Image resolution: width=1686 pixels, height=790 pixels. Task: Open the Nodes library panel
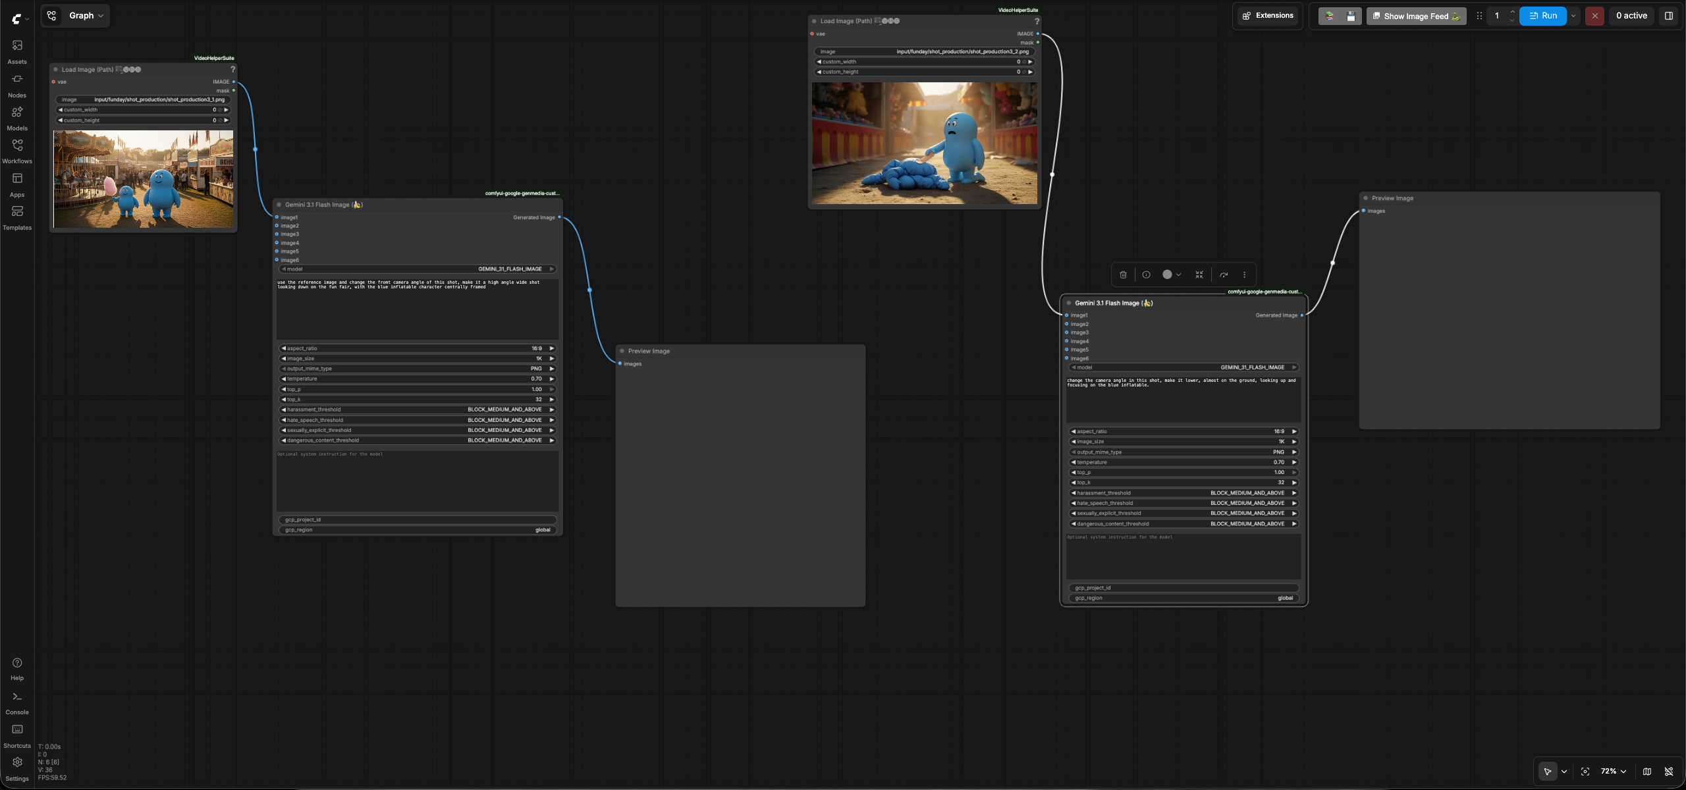tap(17, 85)
